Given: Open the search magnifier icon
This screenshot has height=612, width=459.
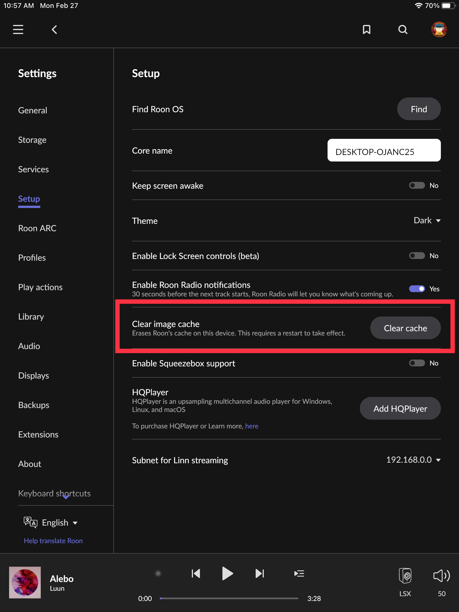Looking at the screenshot, I should (x=403, y=29).
